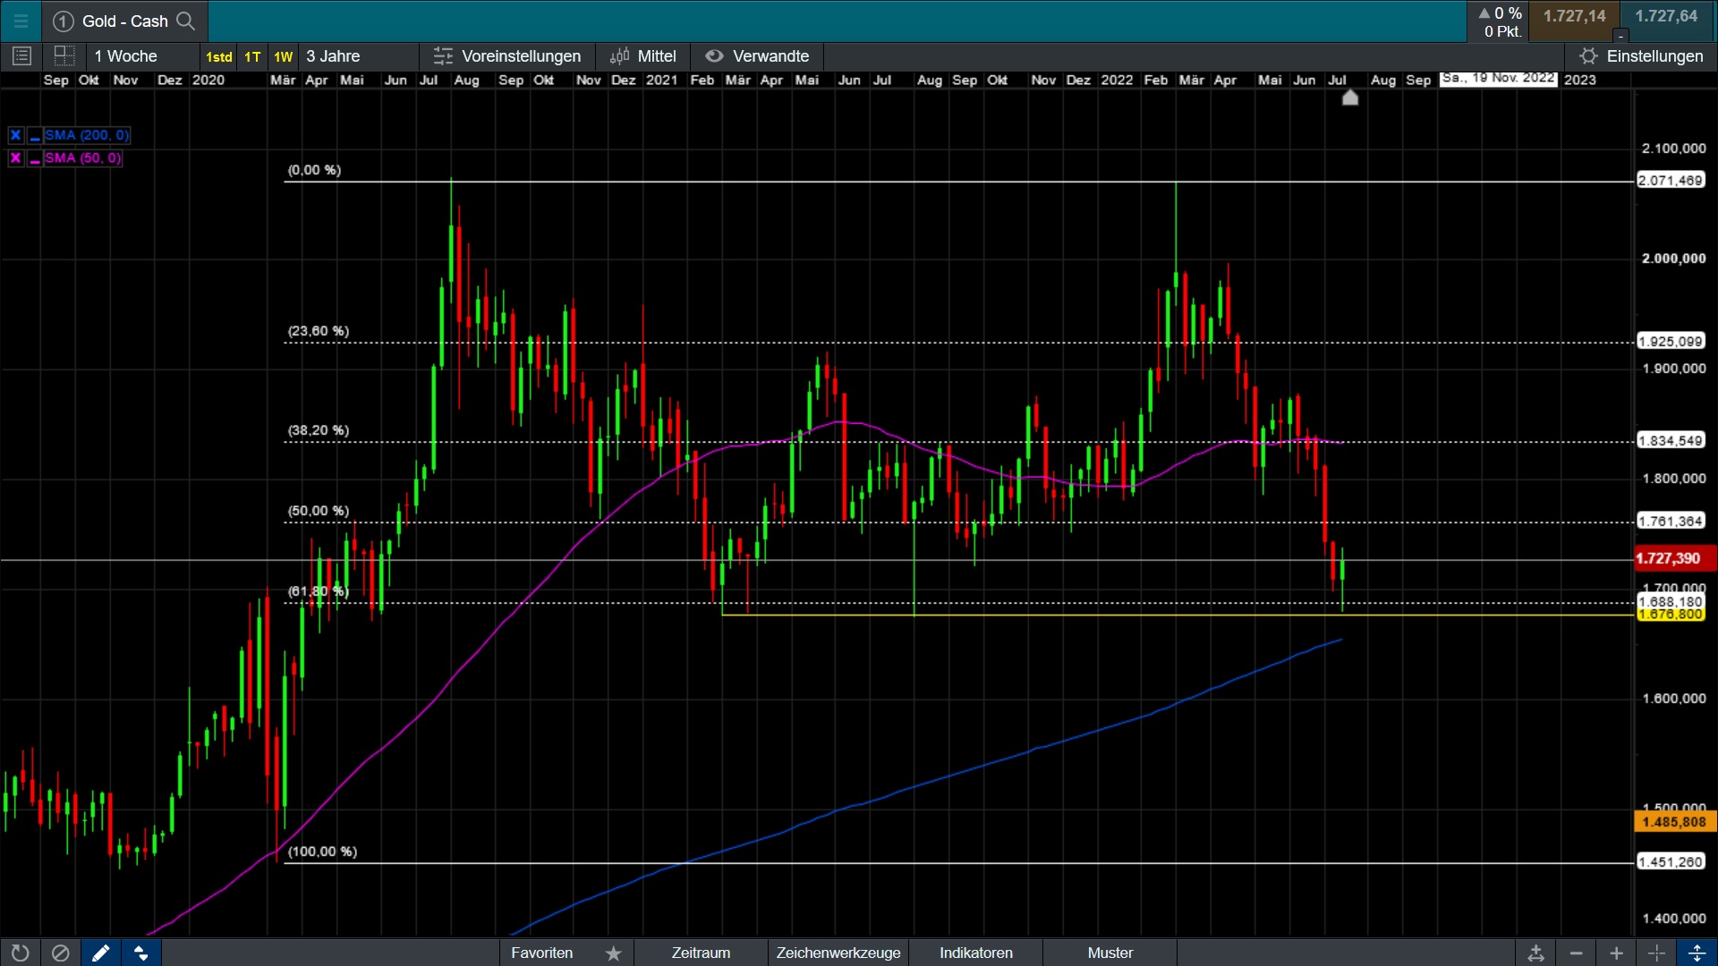This screenshot has height=966, width=1718.
Task: Select the pencil drawing tool
Action: pos(100,953)
